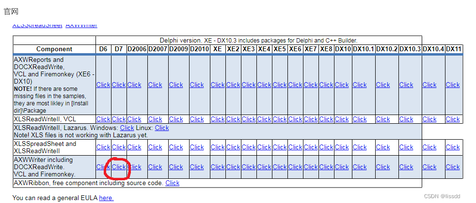
Task: Open XLSReadWriteII VCL link under DX11
Action: [453, 119]
